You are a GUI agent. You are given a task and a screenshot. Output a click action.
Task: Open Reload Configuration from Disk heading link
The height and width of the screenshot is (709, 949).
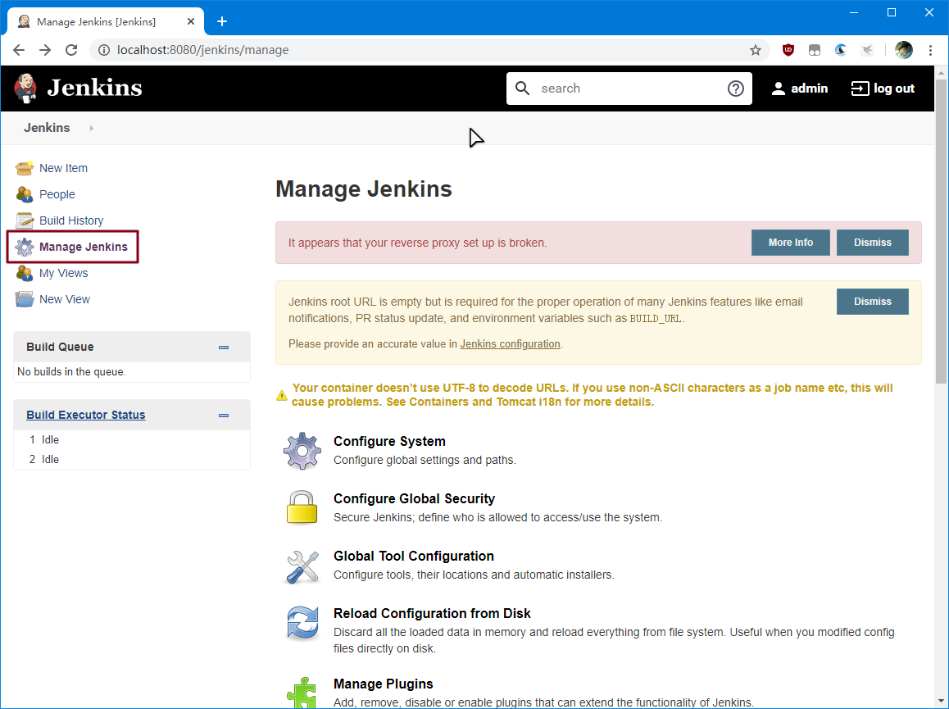(432, 613)
